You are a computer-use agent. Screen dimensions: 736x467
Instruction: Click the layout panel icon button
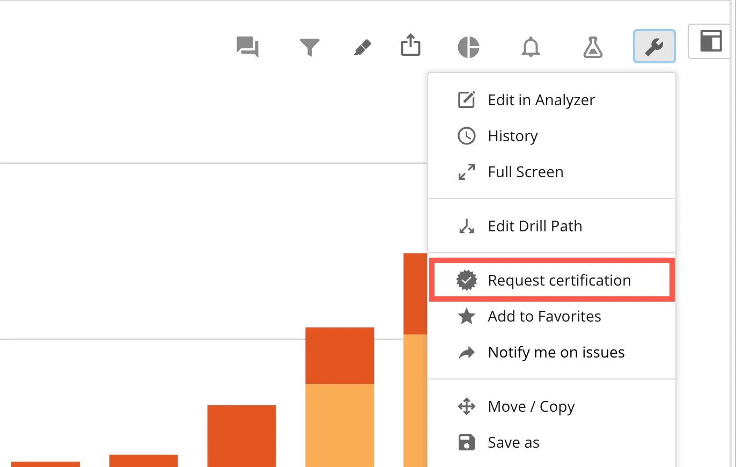point(711,41)
